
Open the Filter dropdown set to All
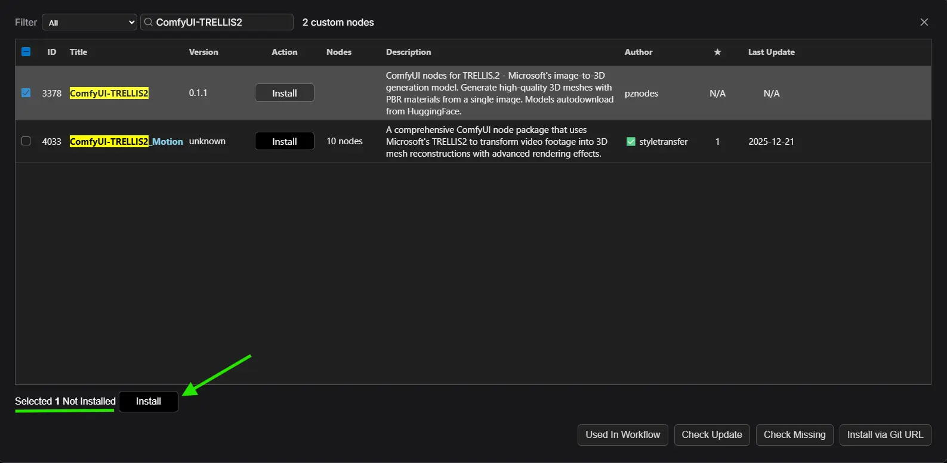[90, 23]
